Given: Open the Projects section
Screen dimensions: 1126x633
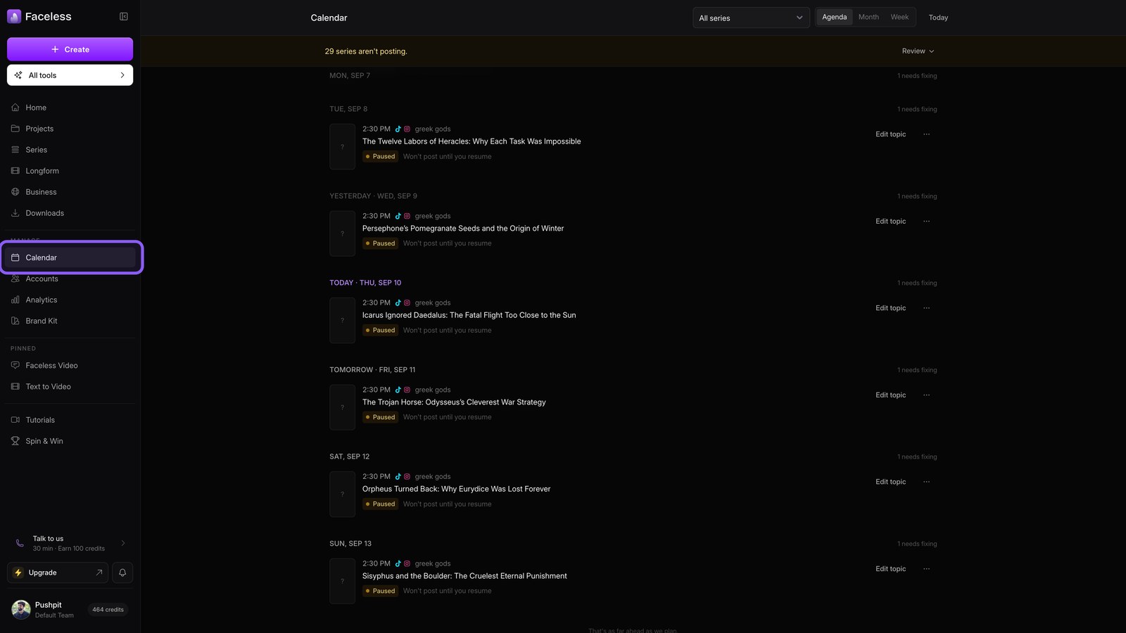Looking at the screenshot, I should click(70, 129).
